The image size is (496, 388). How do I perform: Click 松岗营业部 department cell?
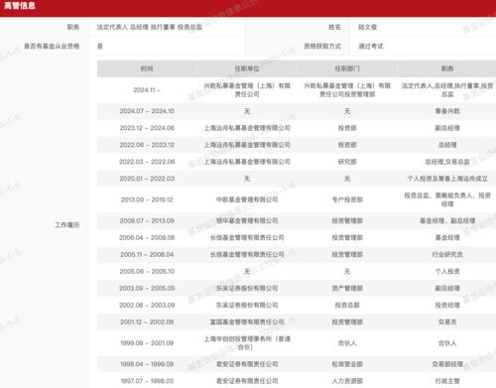[x=347, y=364]
